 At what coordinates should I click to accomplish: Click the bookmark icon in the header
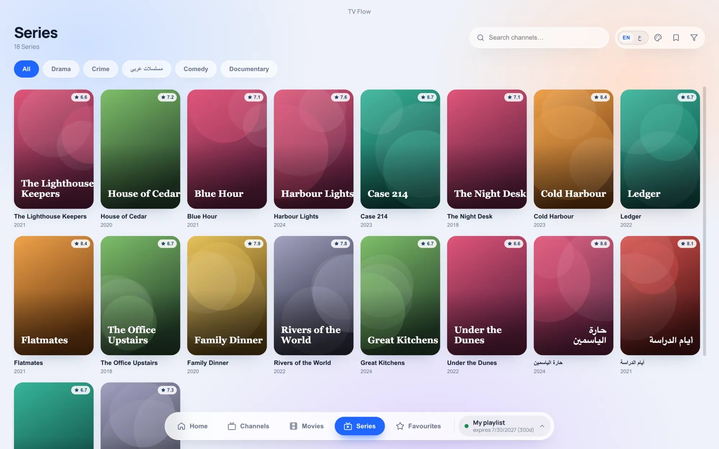pos(676,38)
